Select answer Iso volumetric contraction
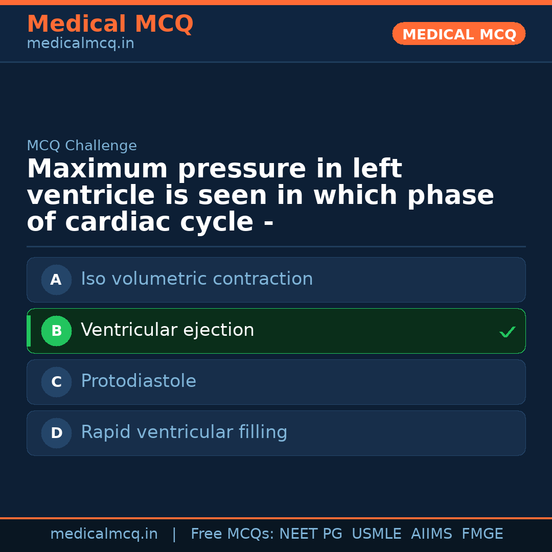This screenshot has width=552, height=552. coord(197,279)
